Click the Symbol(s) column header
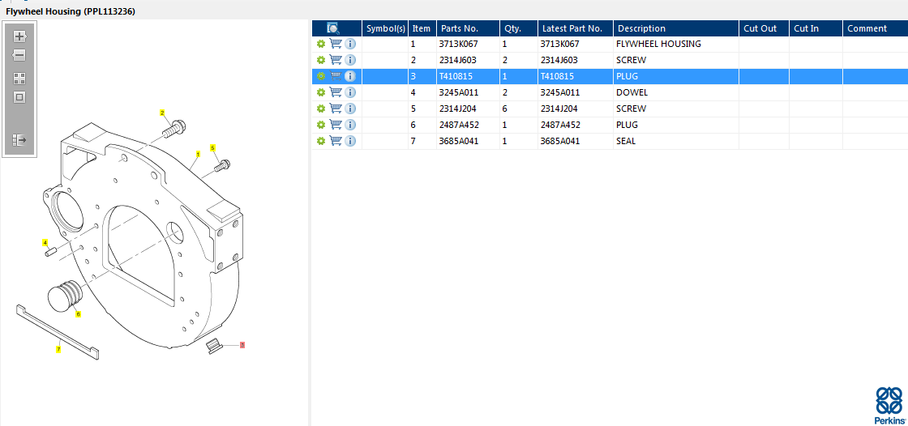 coord(386,28)
